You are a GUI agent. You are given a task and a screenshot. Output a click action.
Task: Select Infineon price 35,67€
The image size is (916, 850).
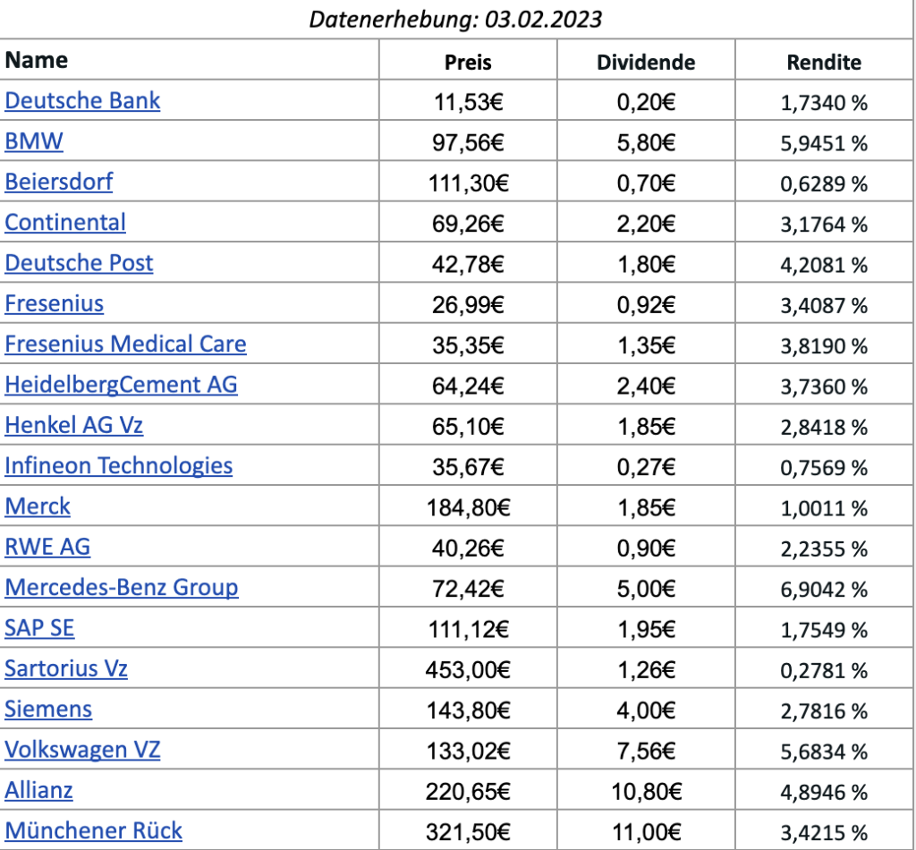468,468
